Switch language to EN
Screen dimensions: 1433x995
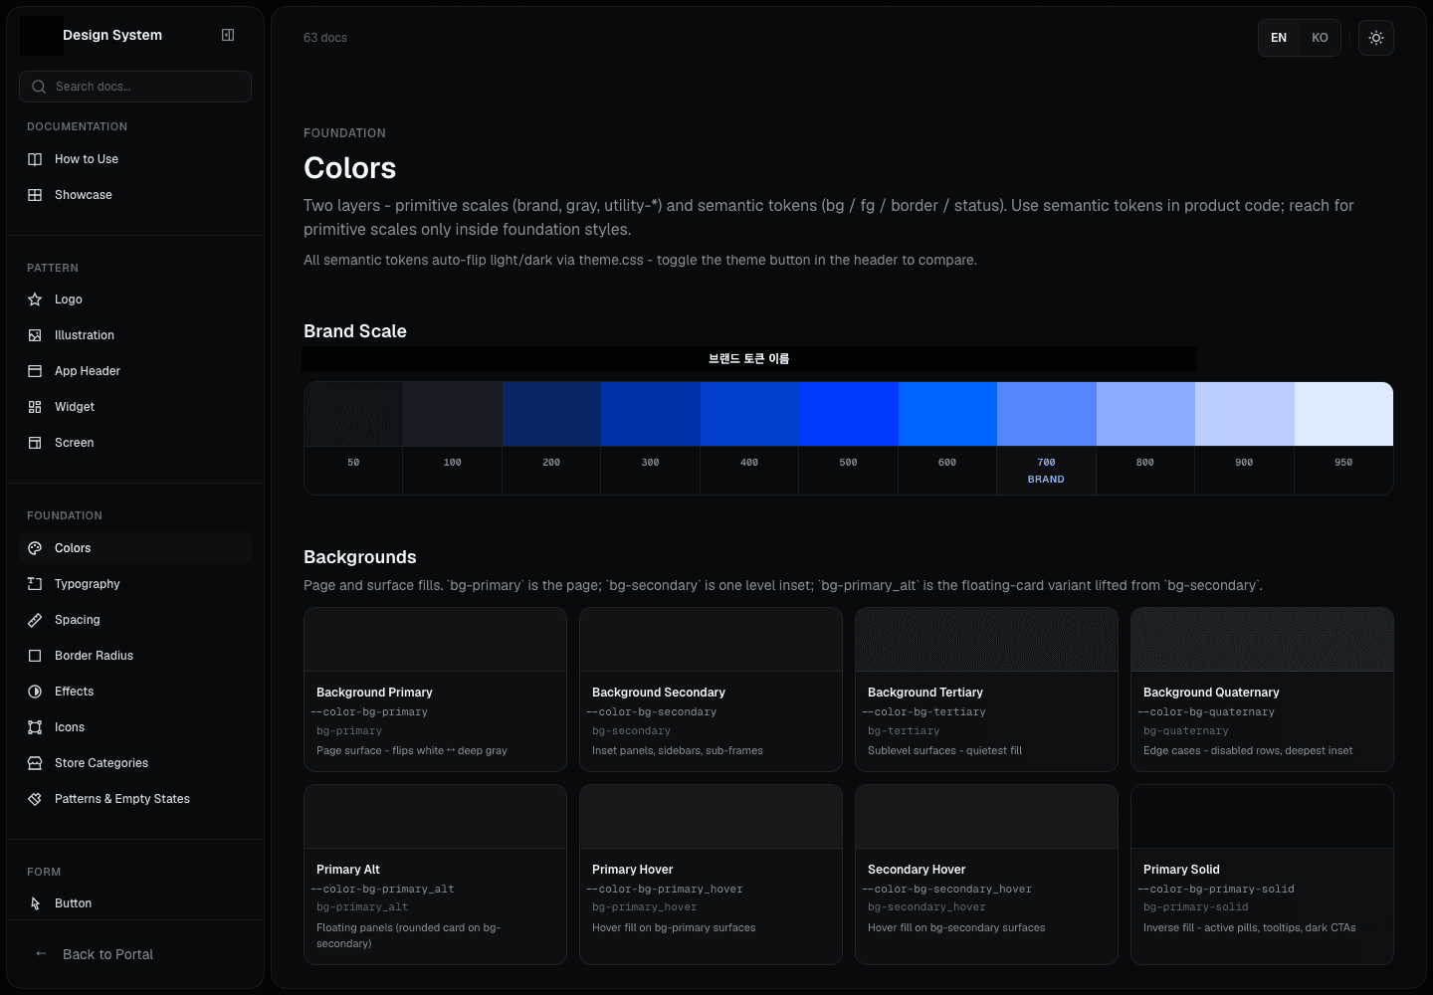coord(1279,38)
